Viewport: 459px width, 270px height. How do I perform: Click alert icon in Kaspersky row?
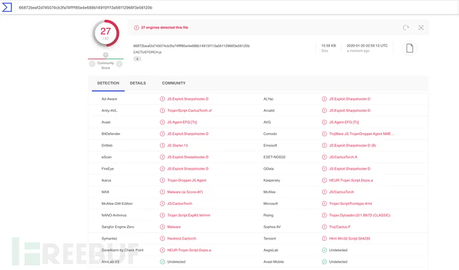point(324,180)
